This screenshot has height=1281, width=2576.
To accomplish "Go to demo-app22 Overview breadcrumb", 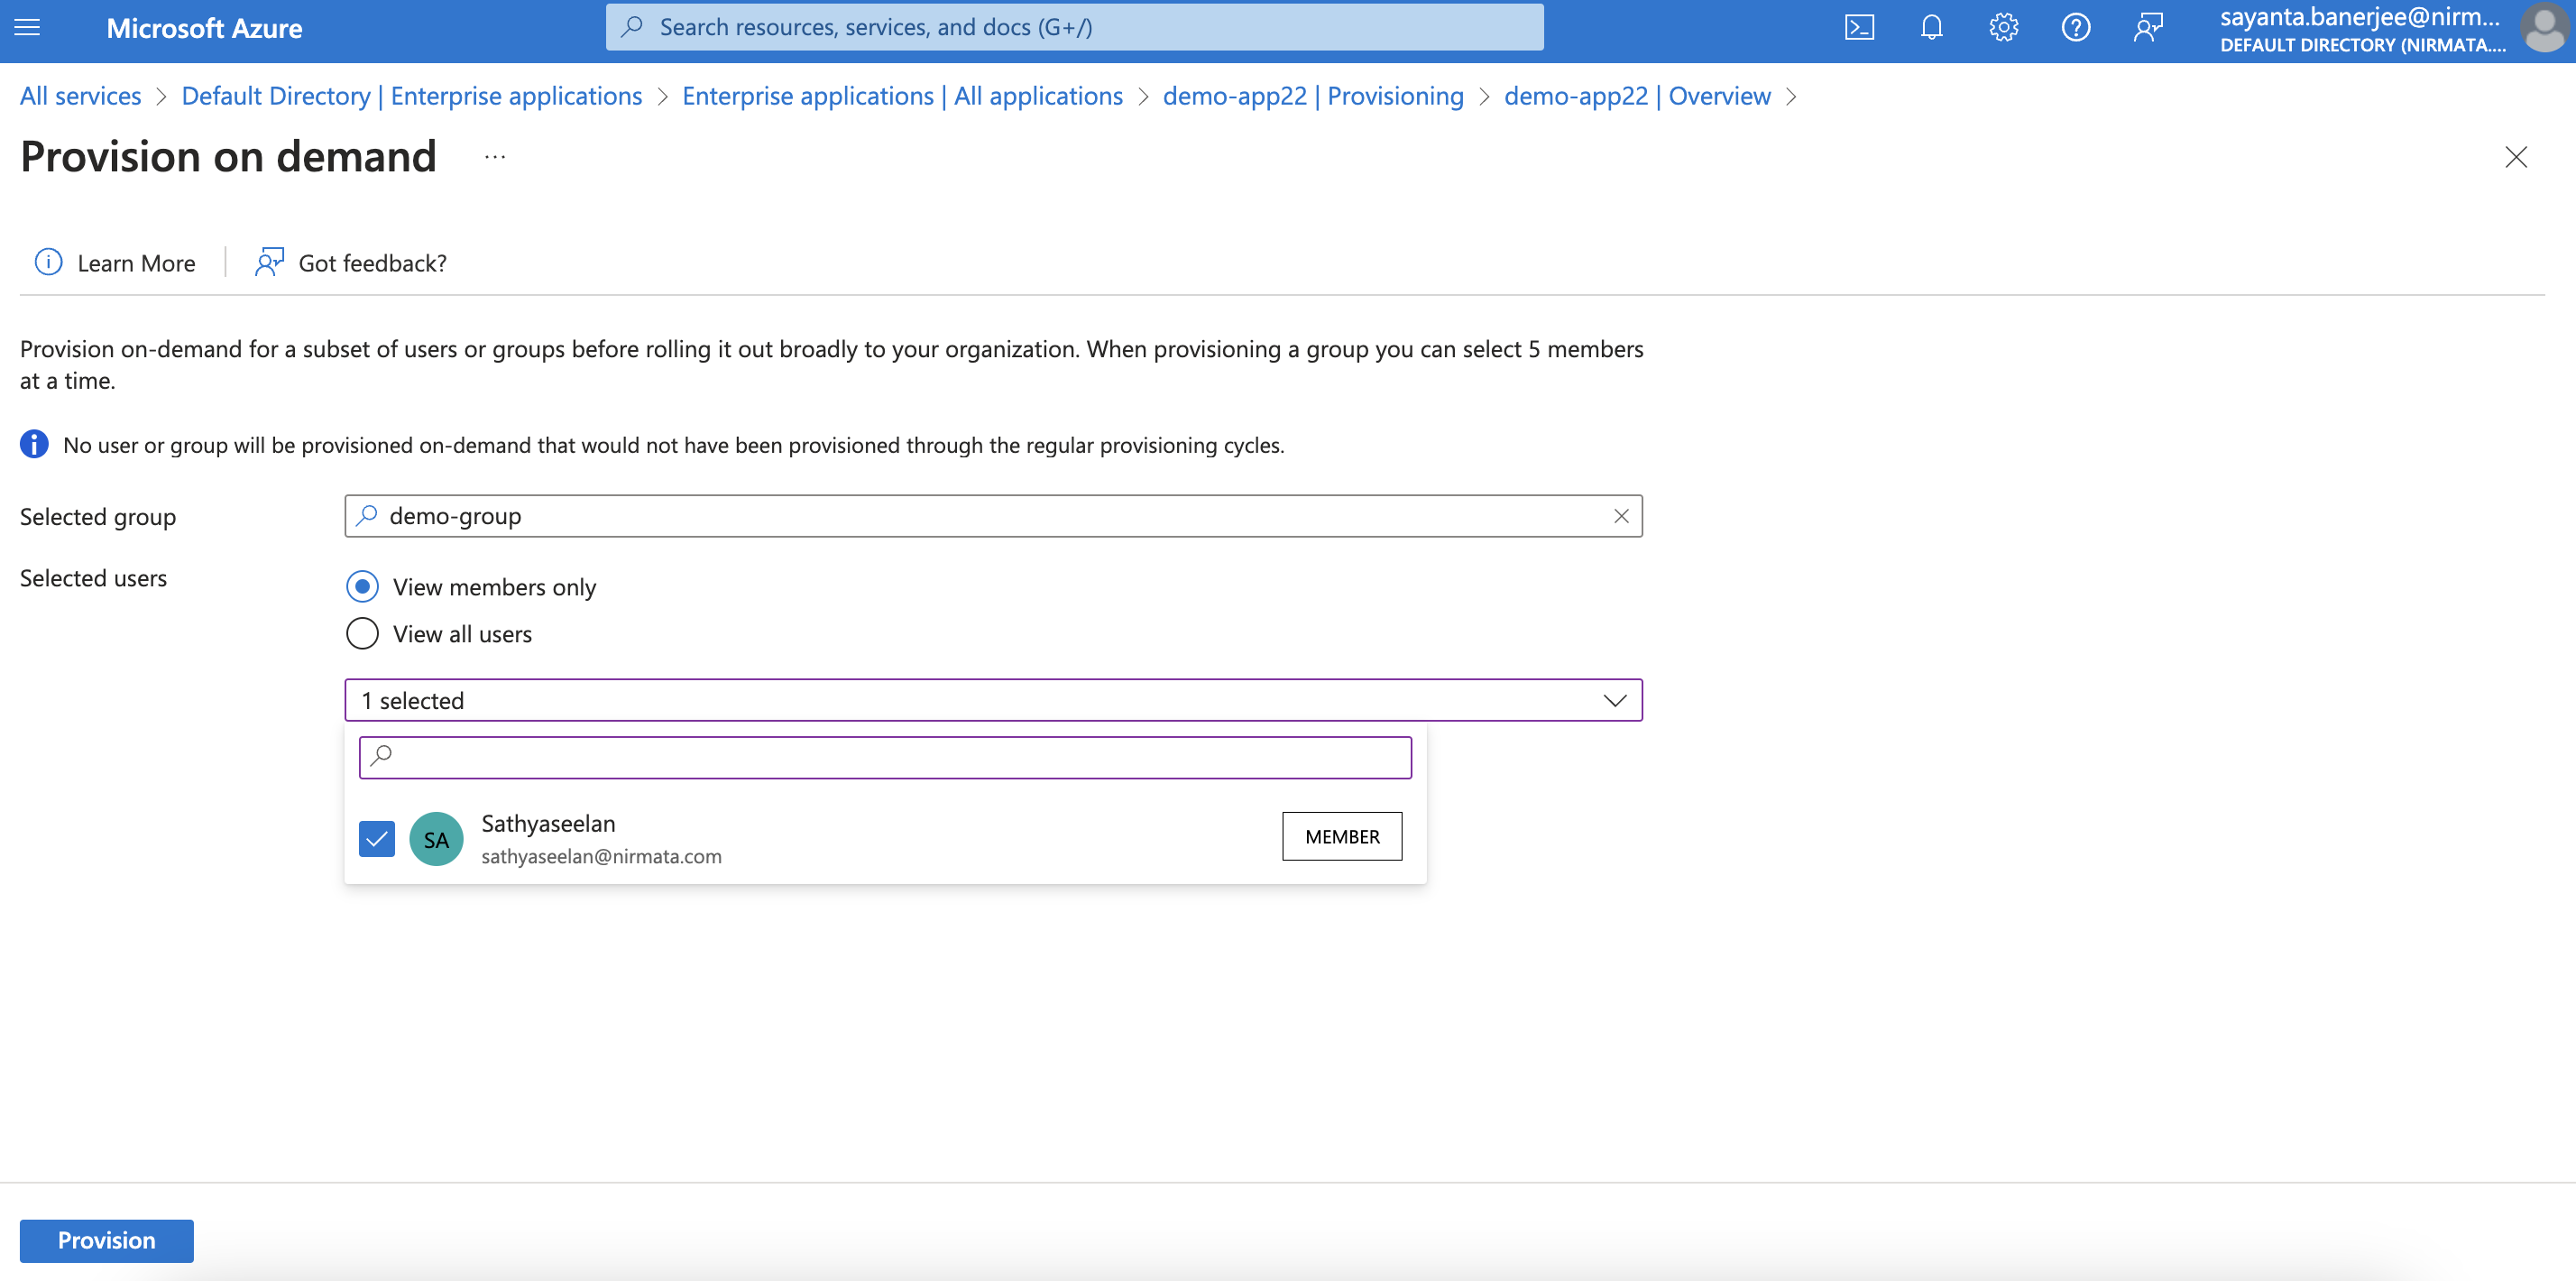I will pos(1637,96).
